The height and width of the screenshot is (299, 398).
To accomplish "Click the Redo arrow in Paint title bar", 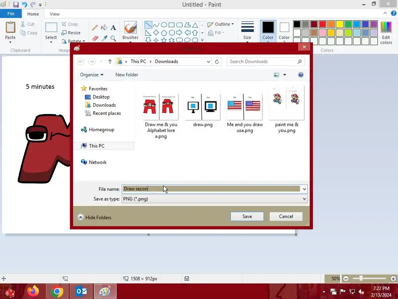I will [33, 5].
